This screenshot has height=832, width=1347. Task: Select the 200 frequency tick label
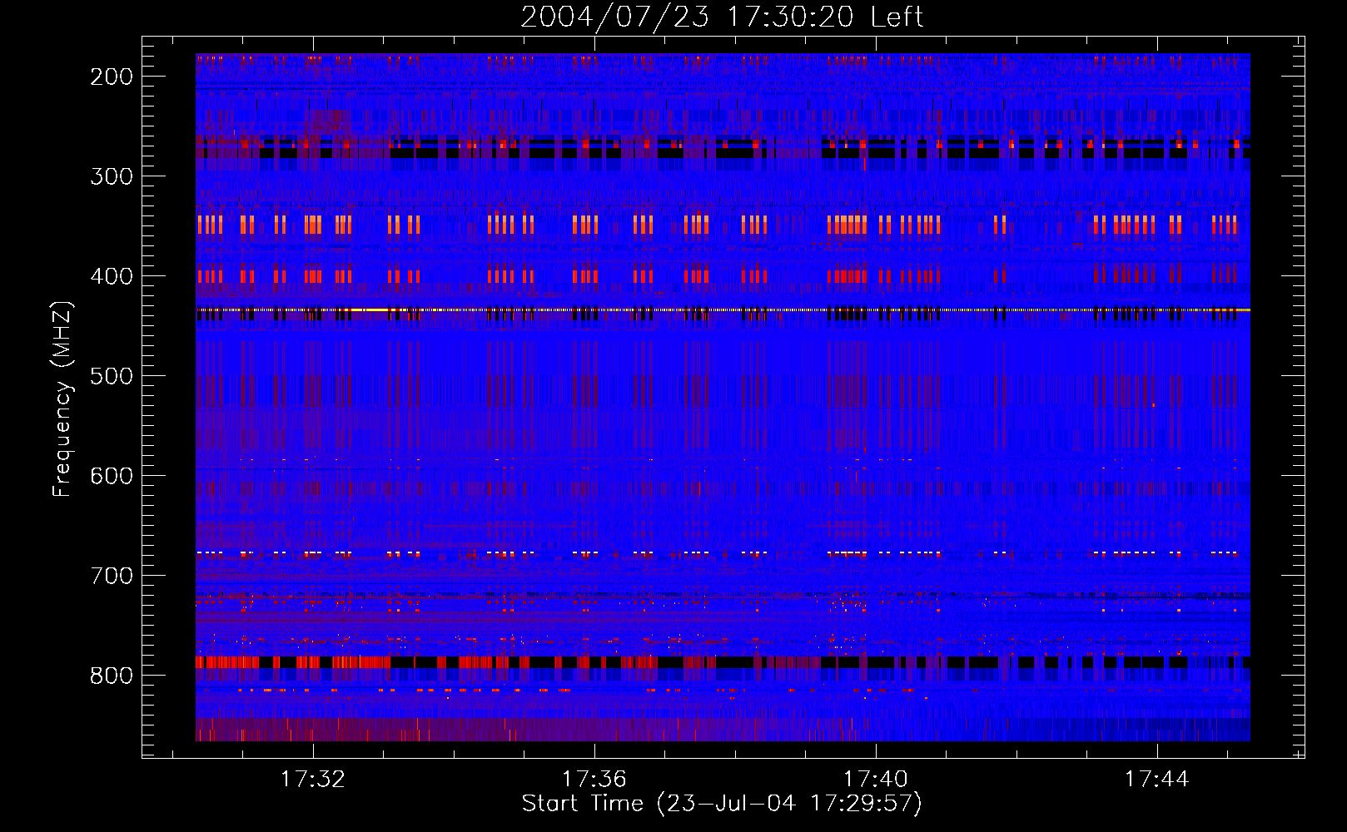111,77
